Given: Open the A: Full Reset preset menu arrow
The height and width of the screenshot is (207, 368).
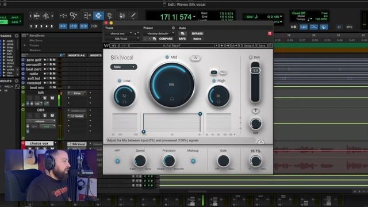Looking at the screenshot, I should pos(216,45).
